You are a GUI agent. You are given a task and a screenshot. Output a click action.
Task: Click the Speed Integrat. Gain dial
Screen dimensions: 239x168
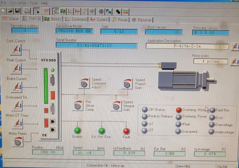point(116,106)
